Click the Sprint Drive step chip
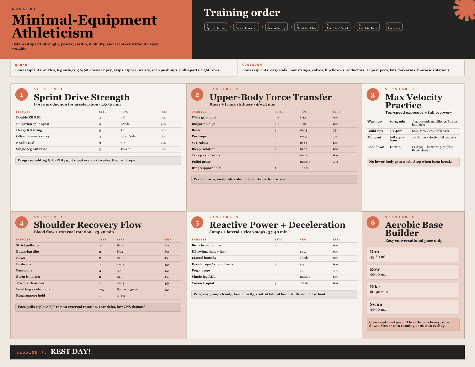This screenshot has width=475, height=367. pyautogui.click(x=216, y=27)
